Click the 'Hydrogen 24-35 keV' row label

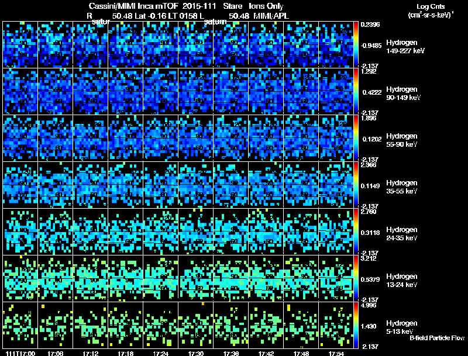click(x=402, y=234)
